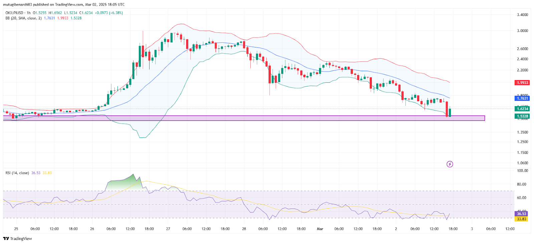
Task: Click the low value L1.5234
Action: coord(70,13)
